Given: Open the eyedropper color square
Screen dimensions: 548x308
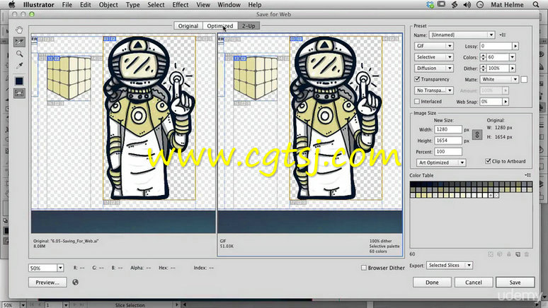Looking at the screenshot, I should point(19,81).
